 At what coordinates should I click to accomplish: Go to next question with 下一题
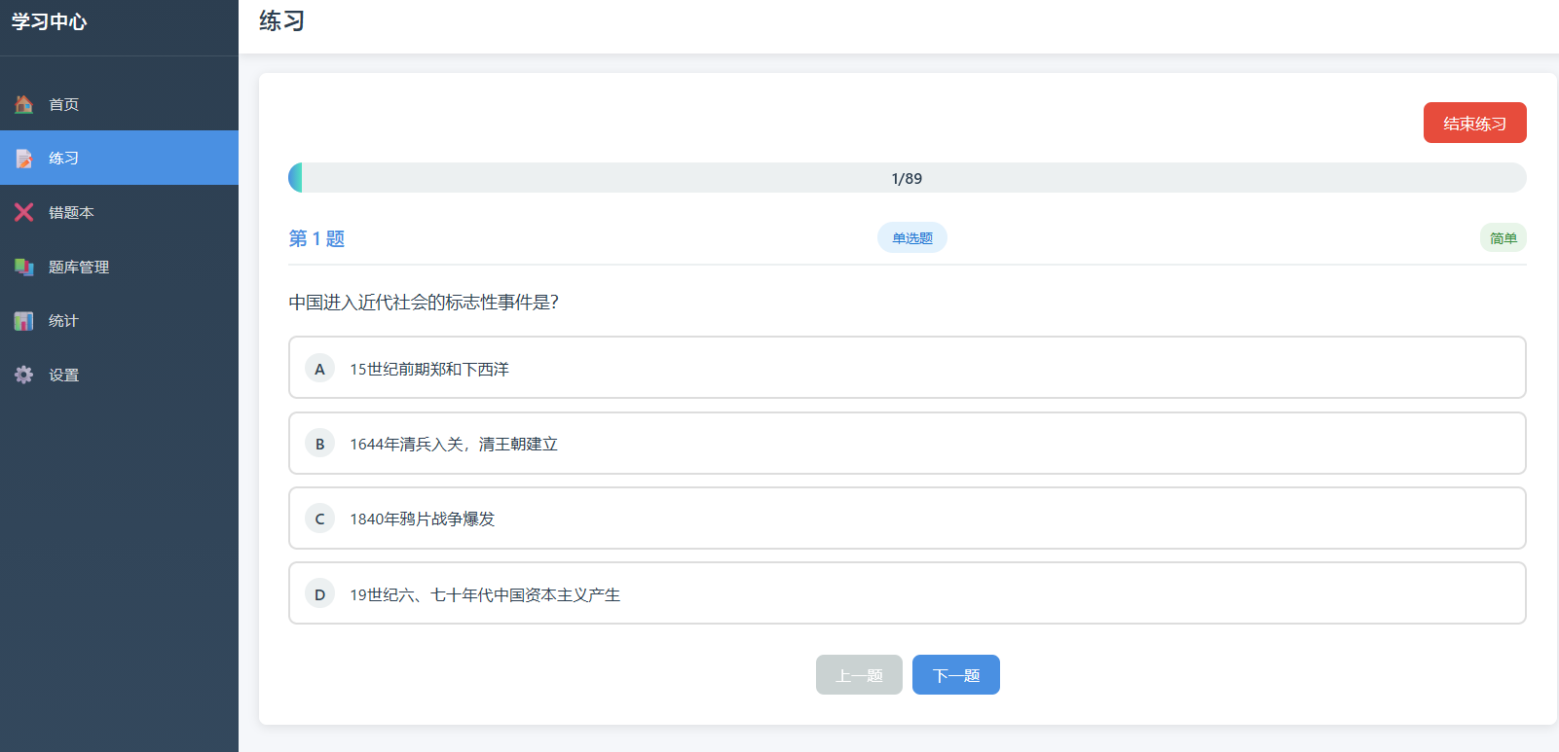click(955, 675)
